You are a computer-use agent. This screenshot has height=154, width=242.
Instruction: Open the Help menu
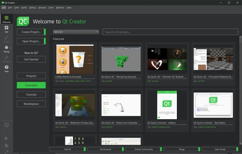(x=69, y=7)
